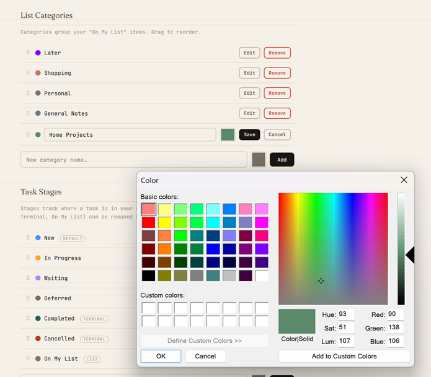431x377 pixels.
Task: Save the Home Projects category edit
Action: (x=249, y=134)
